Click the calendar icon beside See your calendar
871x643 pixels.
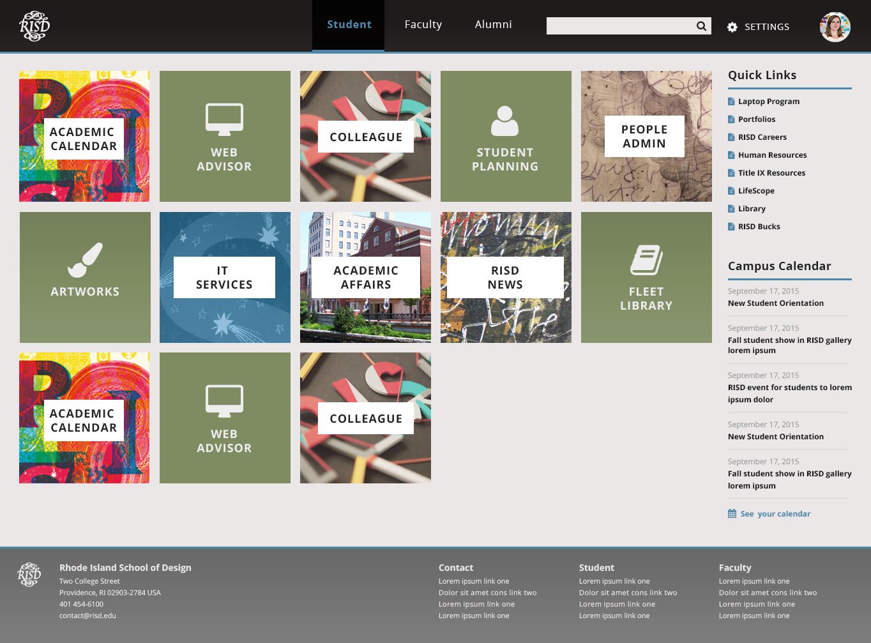(x=732, y=513)
